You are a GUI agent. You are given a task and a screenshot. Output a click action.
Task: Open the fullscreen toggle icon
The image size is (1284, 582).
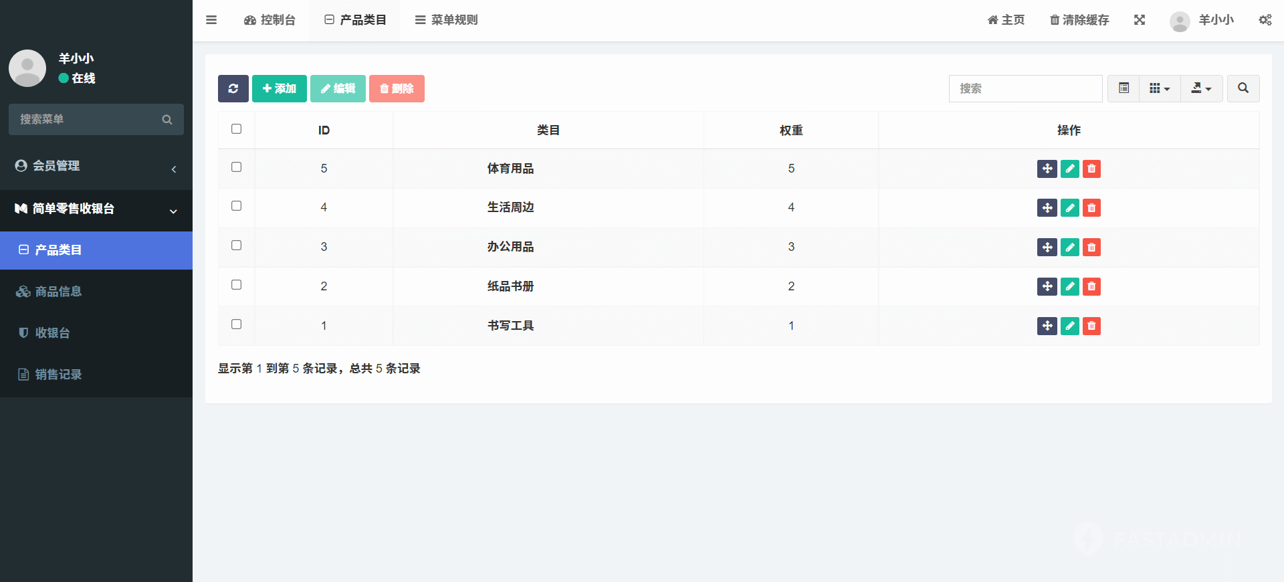pos(1140,20)
